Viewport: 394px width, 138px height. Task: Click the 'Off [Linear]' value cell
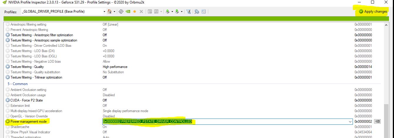pyautogui.click(x=110, y=24)
